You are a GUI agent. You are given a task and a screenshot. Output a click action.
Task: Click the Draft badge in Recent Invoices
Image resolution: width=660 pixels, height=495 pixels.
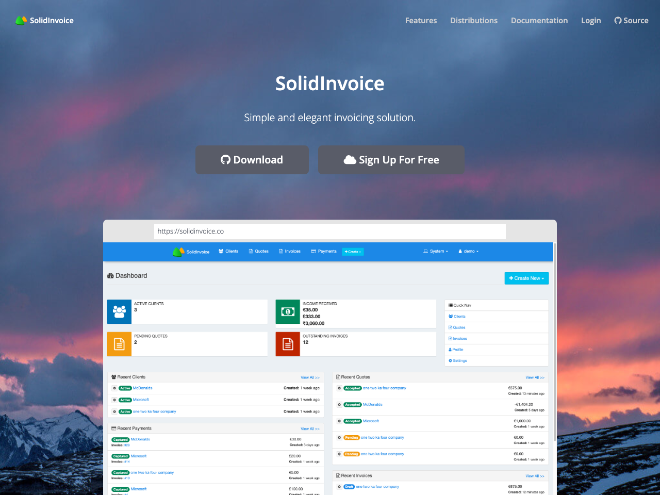point(349,487)
